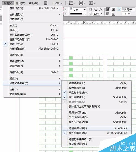This screenshot has width=136, height=152.
Task: Open the screen mode icon dropdown
Action: (82, 3)
